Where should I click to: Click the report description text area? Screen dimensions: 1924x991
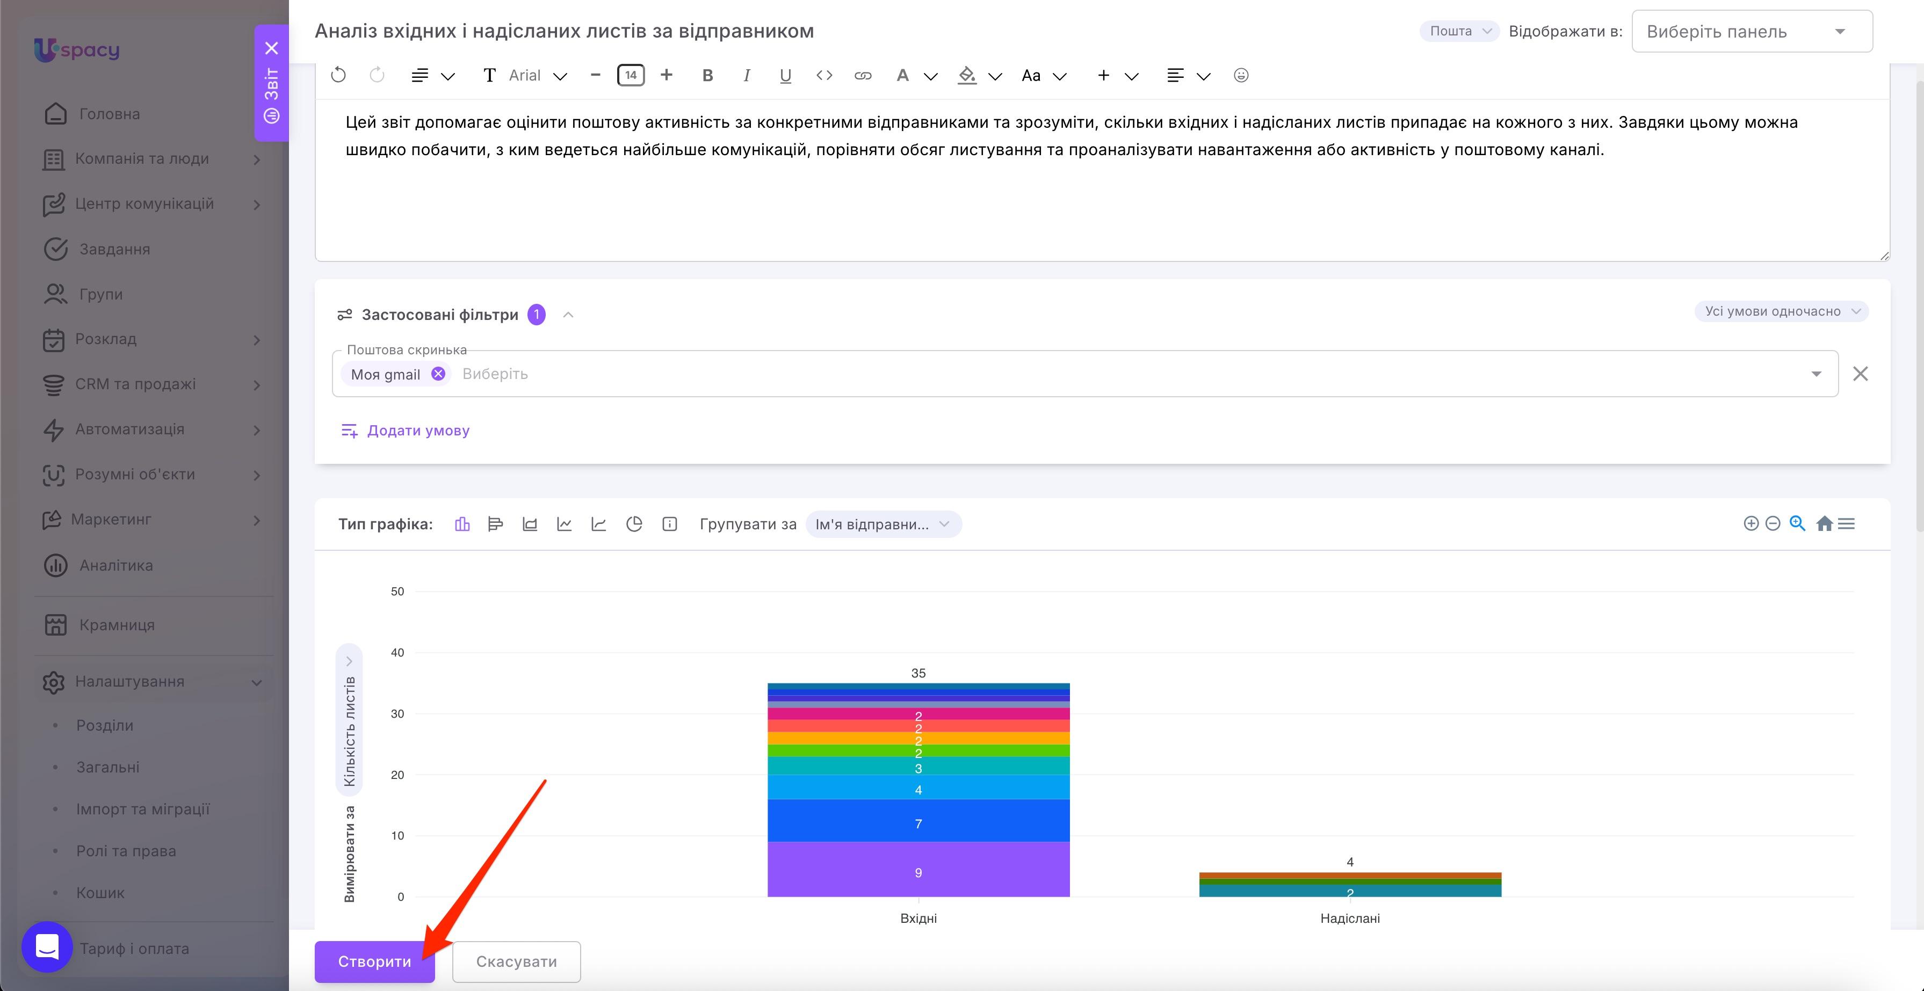tap(1102, 180)
